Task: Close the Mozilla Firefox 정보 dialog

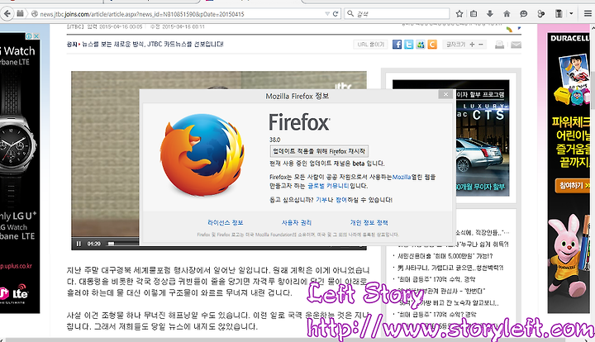Action: click(x=446, y=94)
